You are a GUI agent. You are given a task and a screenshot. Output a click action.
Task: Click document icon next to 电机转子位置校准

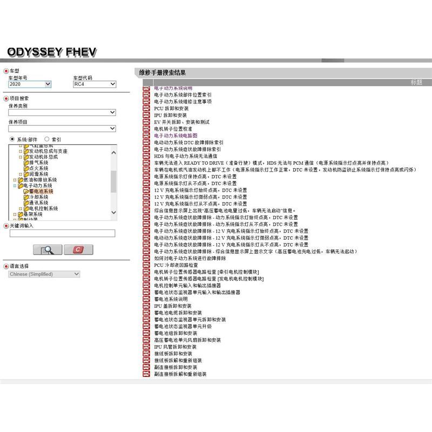coord(146,129)
